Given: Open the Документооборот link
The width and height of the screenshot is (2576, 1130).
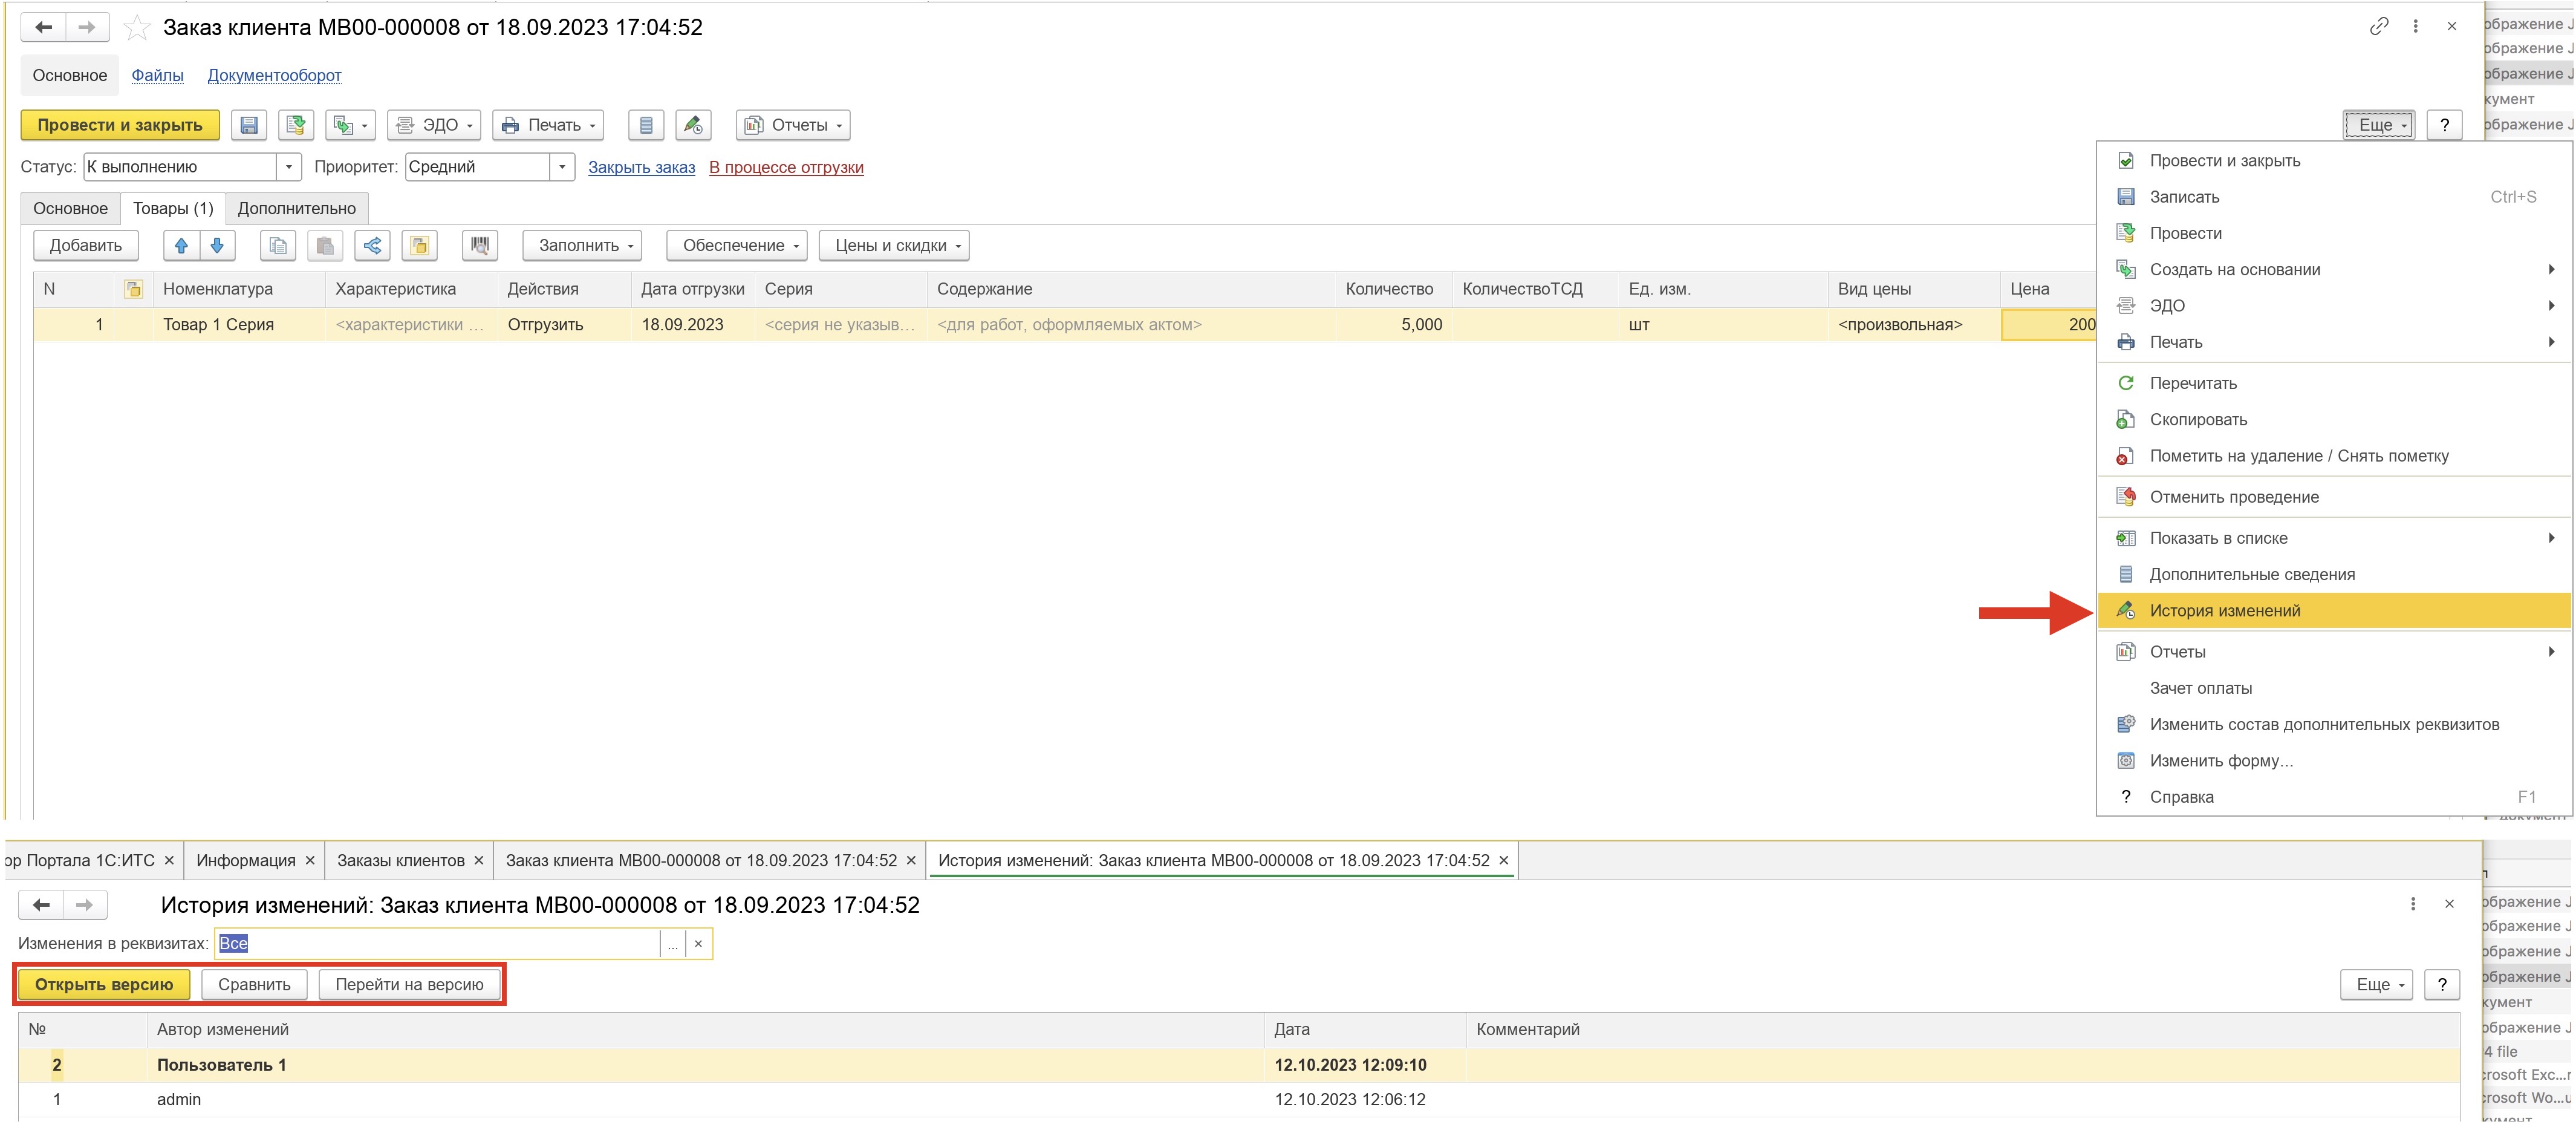Looking at the screenshot, I should [x=274, y=75].
